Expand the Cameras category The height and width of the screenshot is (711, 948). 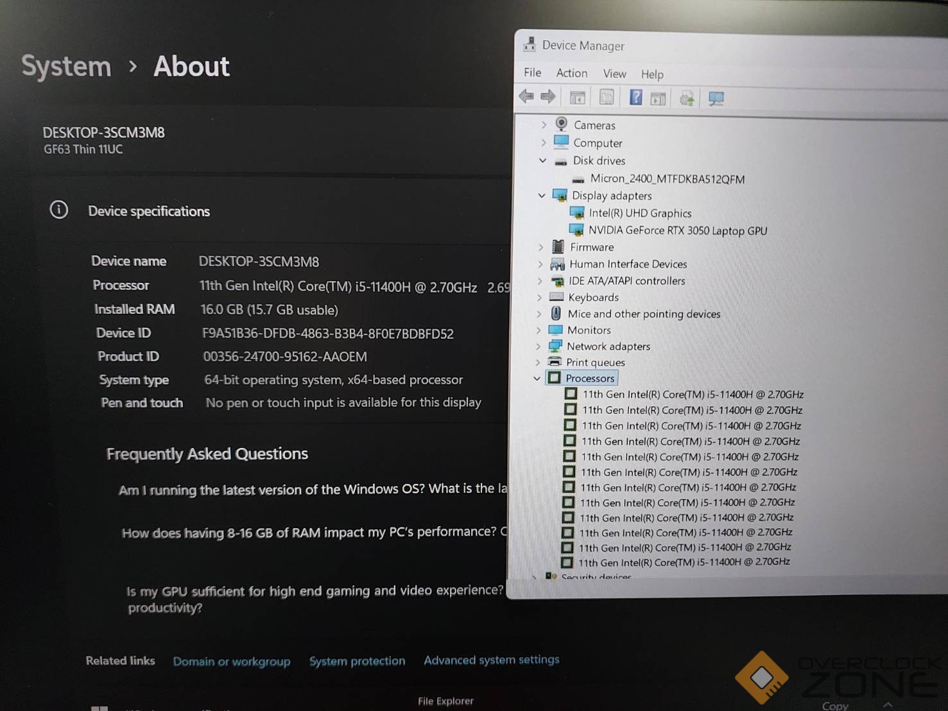click(x=544, y=124)
